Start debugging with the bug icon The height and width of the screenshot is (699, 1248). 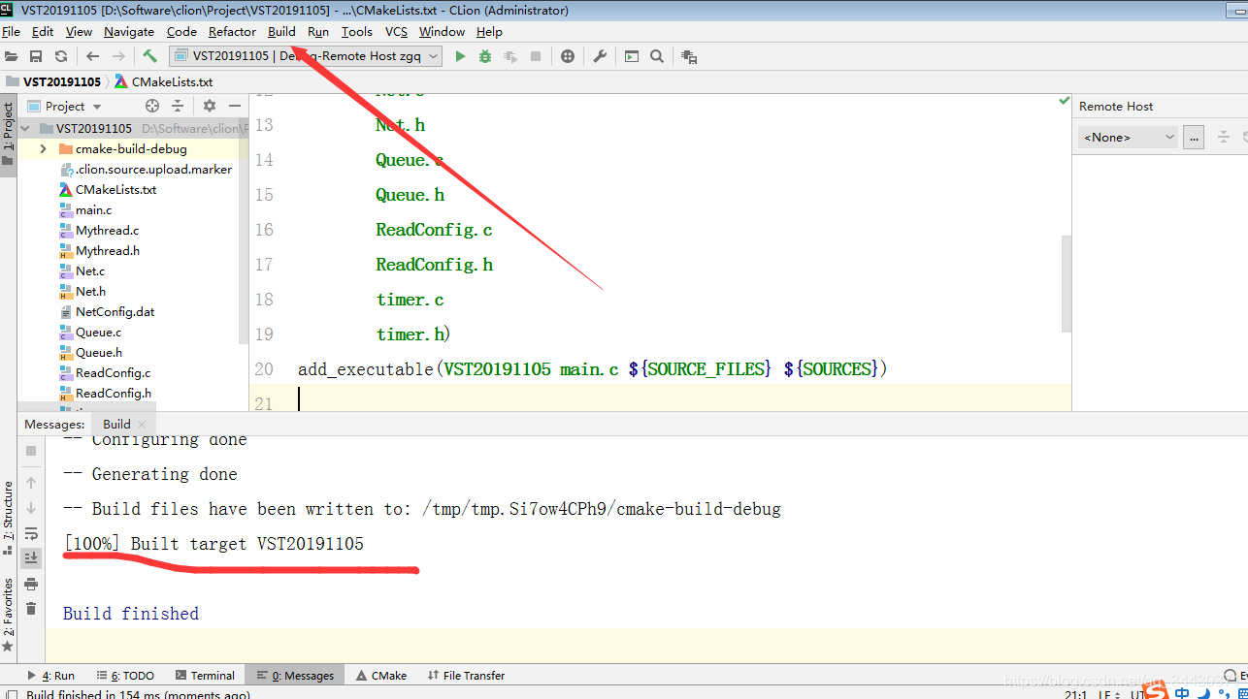point(484,56)
